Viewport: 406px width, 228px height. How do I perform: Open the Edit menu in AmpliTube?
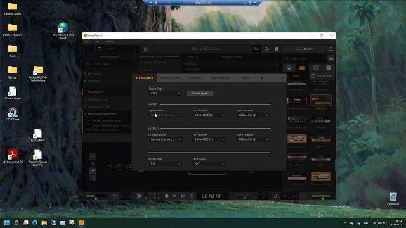[x=97, y=42]
